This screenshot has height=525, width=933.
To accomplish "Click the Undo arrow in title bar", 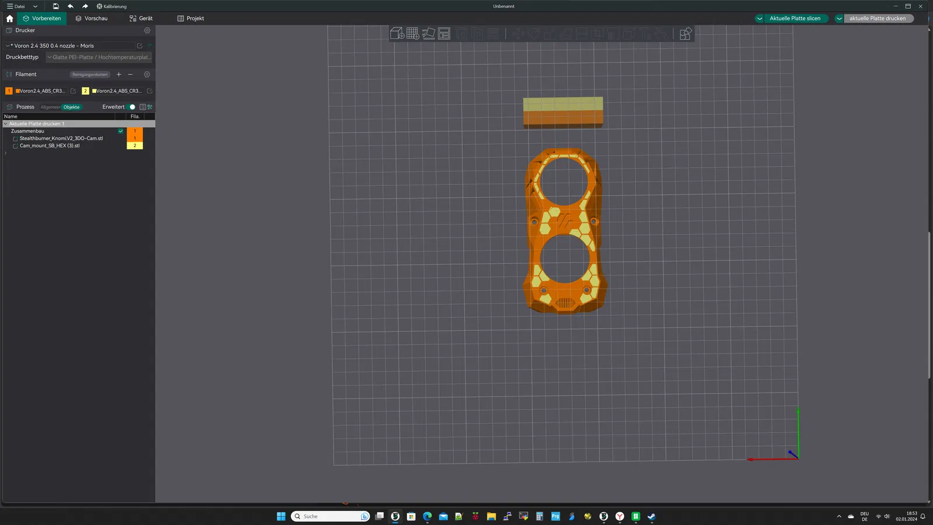I will pos(71,6).
